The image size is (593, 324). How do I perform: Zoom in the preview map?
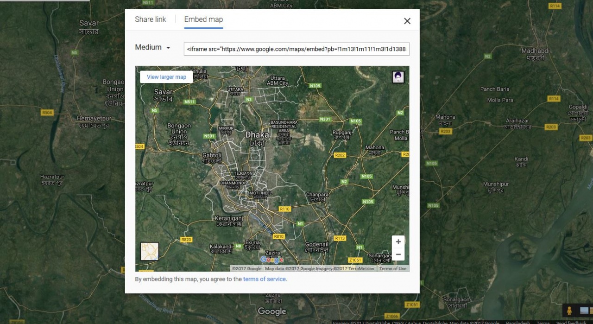pos(398,241)
